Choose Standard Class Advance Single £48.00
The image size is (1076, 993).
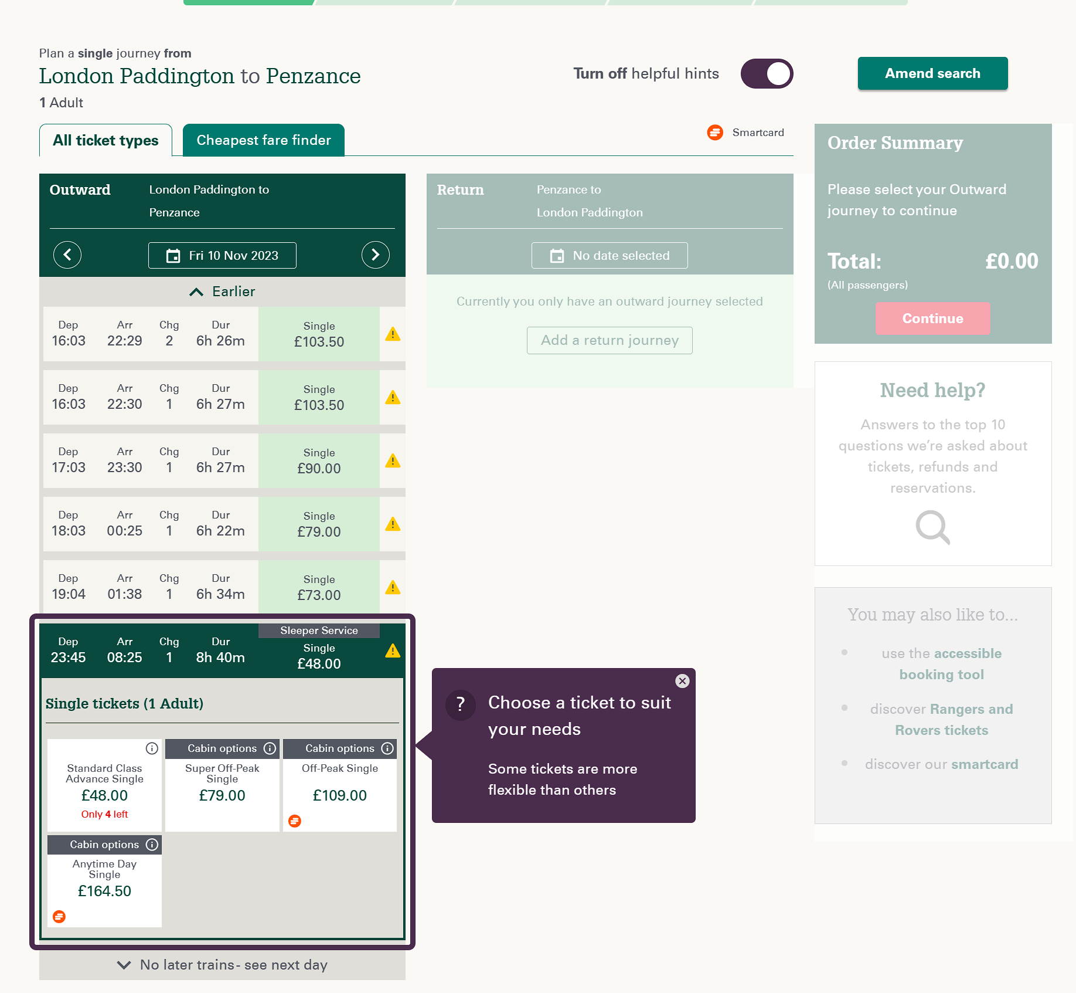[x=104, y=785]
